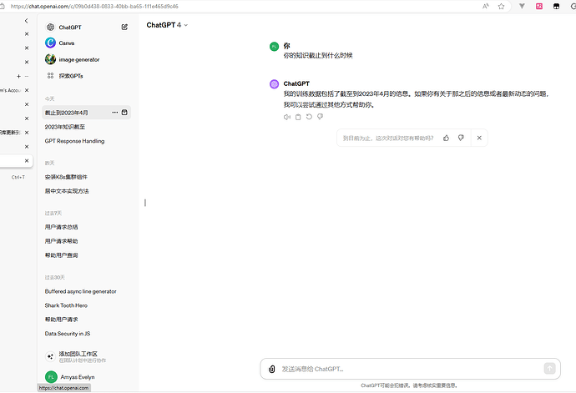Open the 帮助用户查询 chat
Viewport: 576px width, 393px height.
pyautogui.click(x=61, y=255)
